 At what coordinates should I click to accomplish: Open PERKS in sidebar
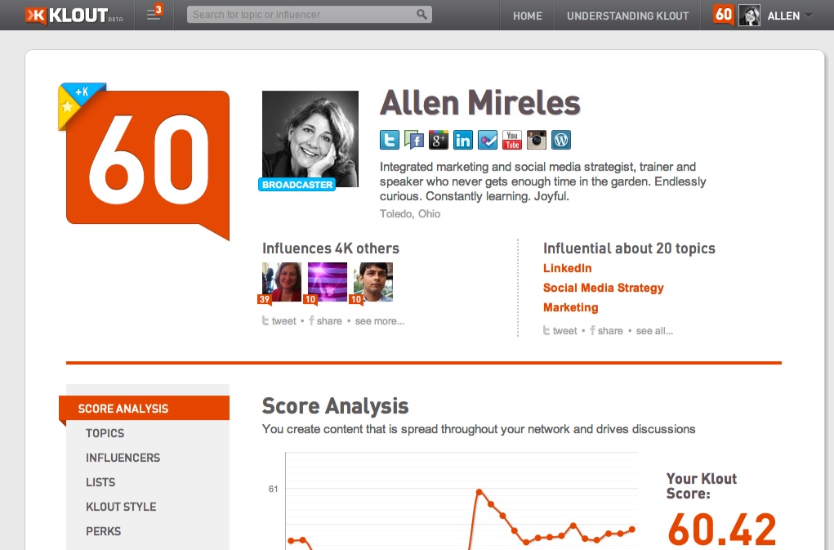103,531
